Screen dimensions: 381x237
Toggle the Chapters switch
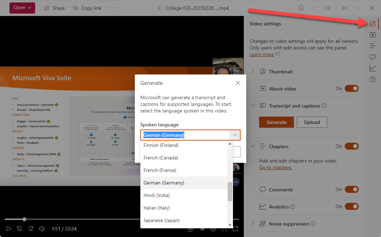pos(352,147)
